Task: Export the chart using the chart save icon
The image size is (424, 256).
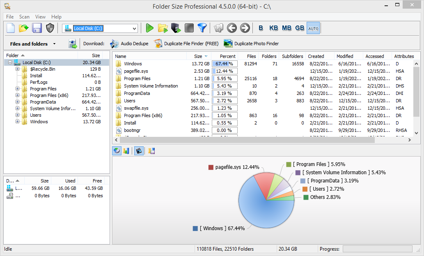Action: pyautogui.click(x=151, y=151)
